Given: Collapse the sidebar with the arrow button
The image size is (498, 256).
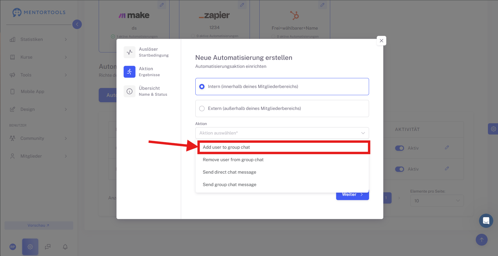Looking at the screenshot, I should (77, 24).
